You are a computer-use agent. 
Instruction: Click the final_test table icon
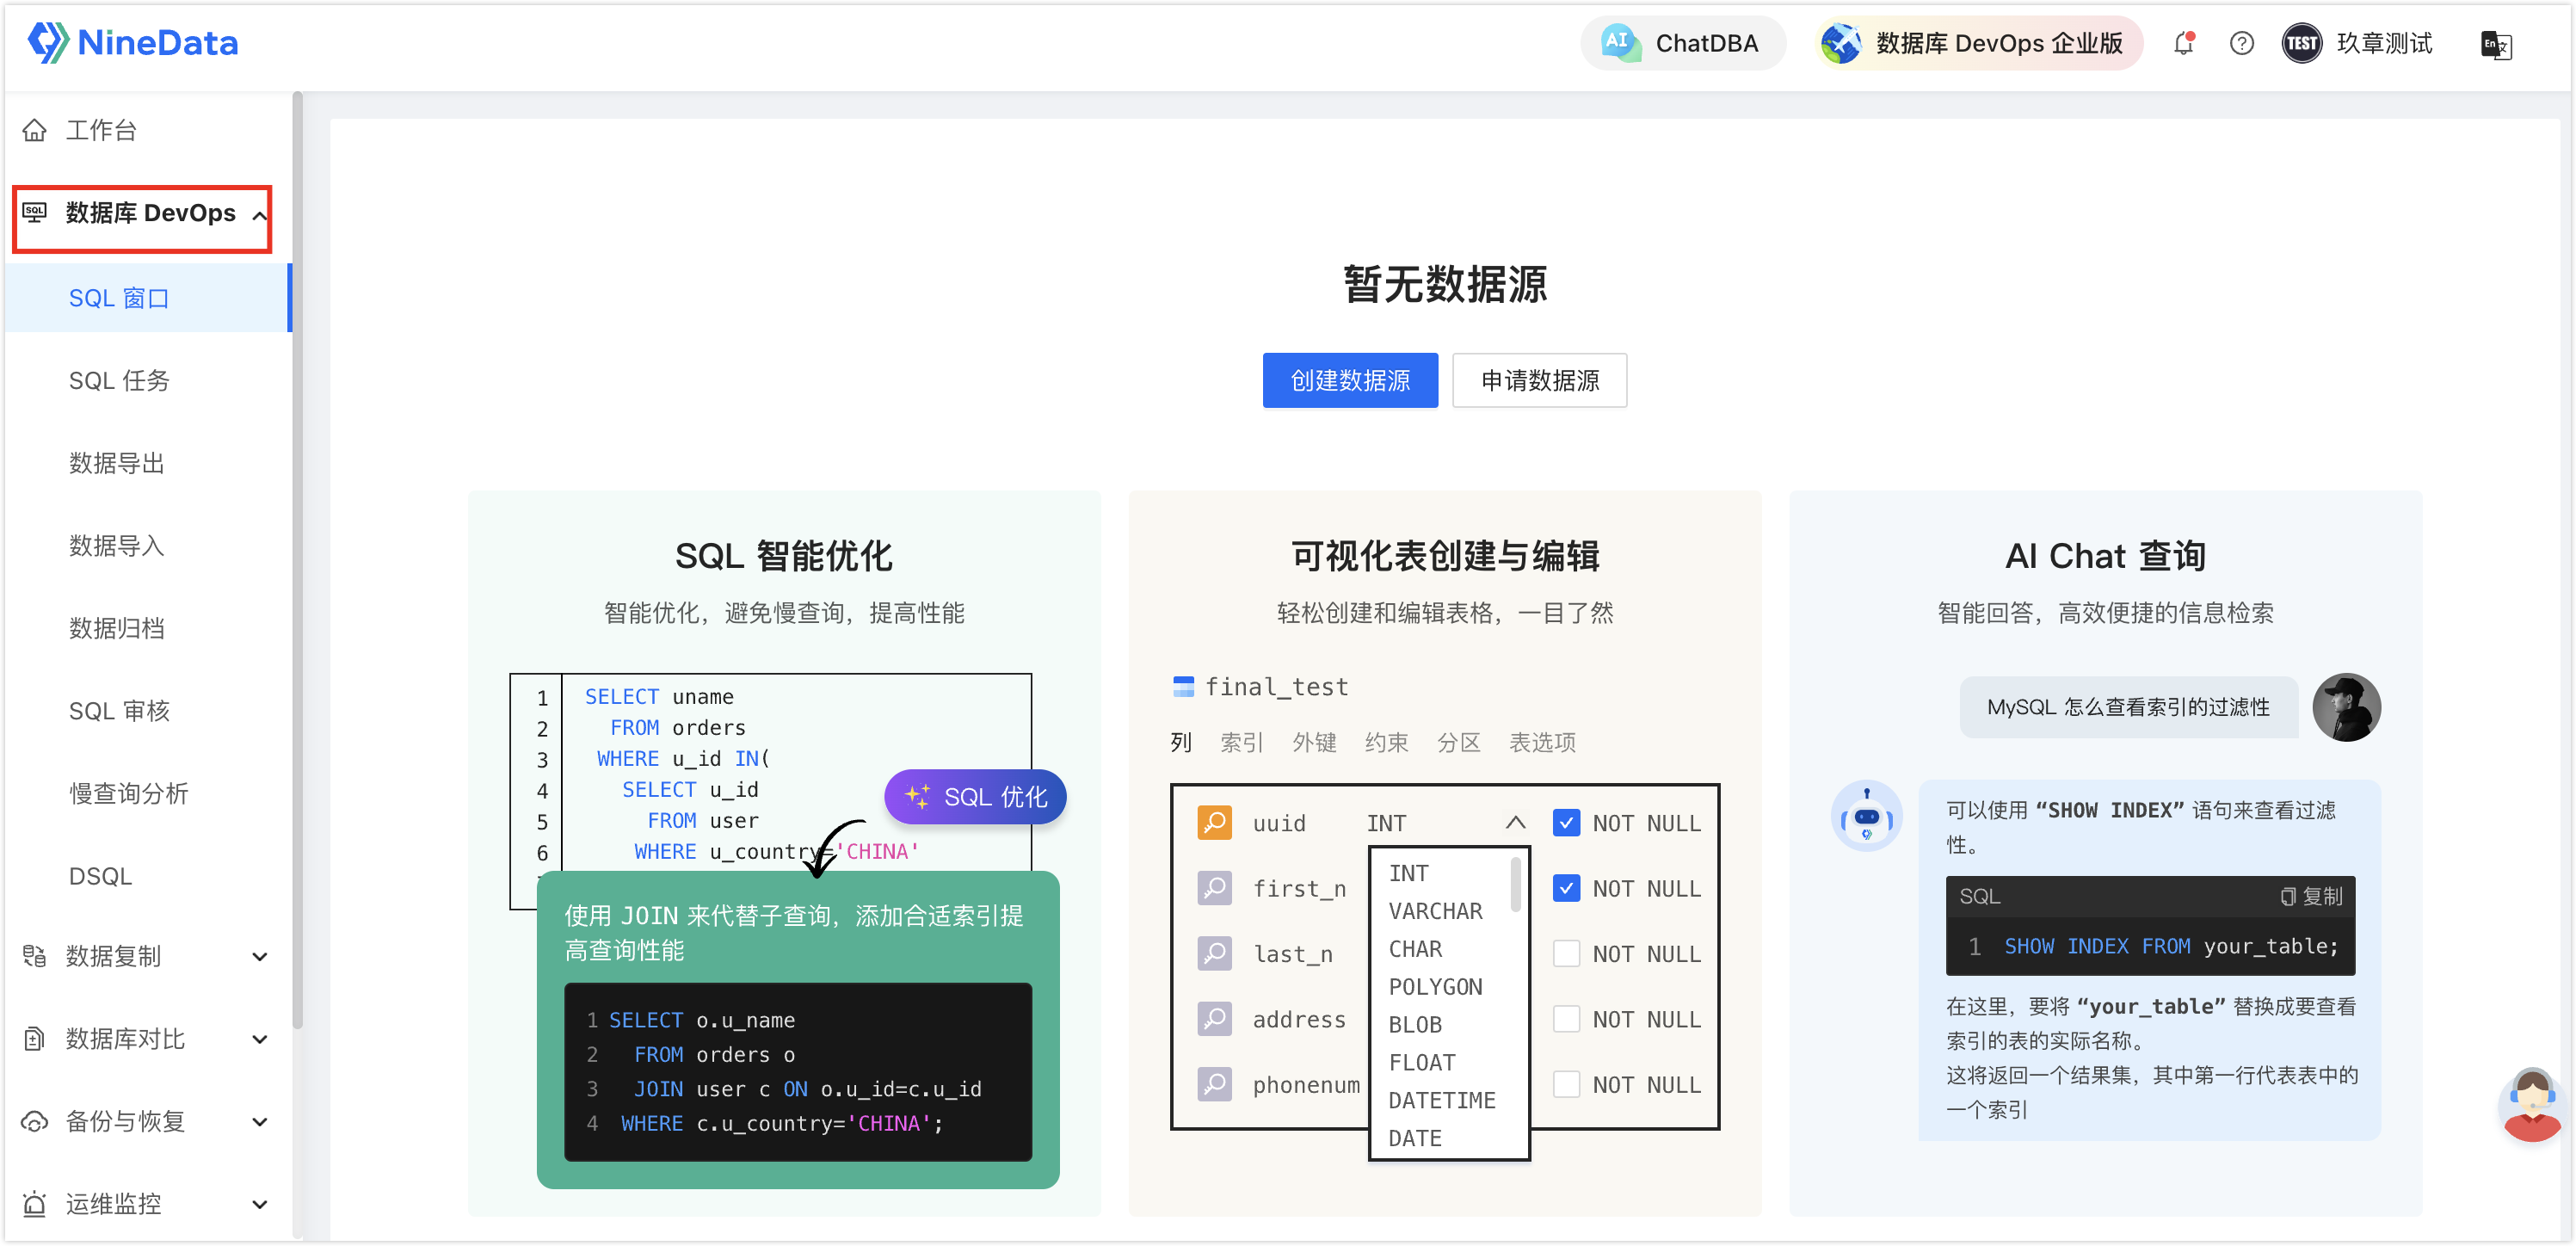1183,687
